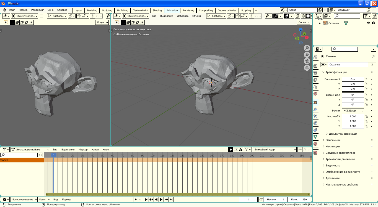
Task: Open the Physics properties tab
Action: 315,123
